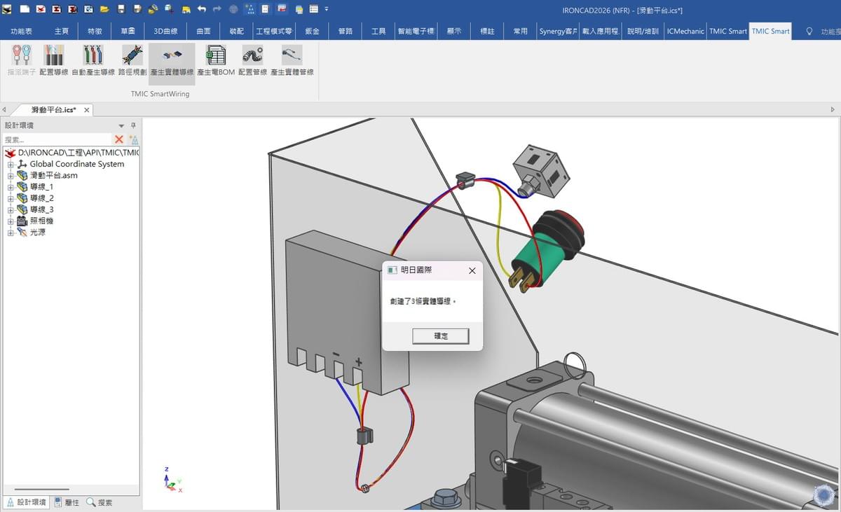Switch to the 鈑金 sheet metal ribbon tab
Screen dimensions: 841x512
pos(312,32)
